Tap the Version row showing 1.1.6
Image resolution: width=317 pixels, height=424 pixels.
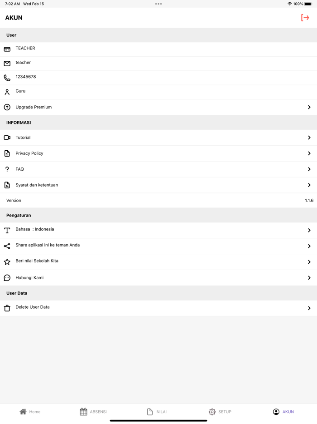tap(158, 200)
